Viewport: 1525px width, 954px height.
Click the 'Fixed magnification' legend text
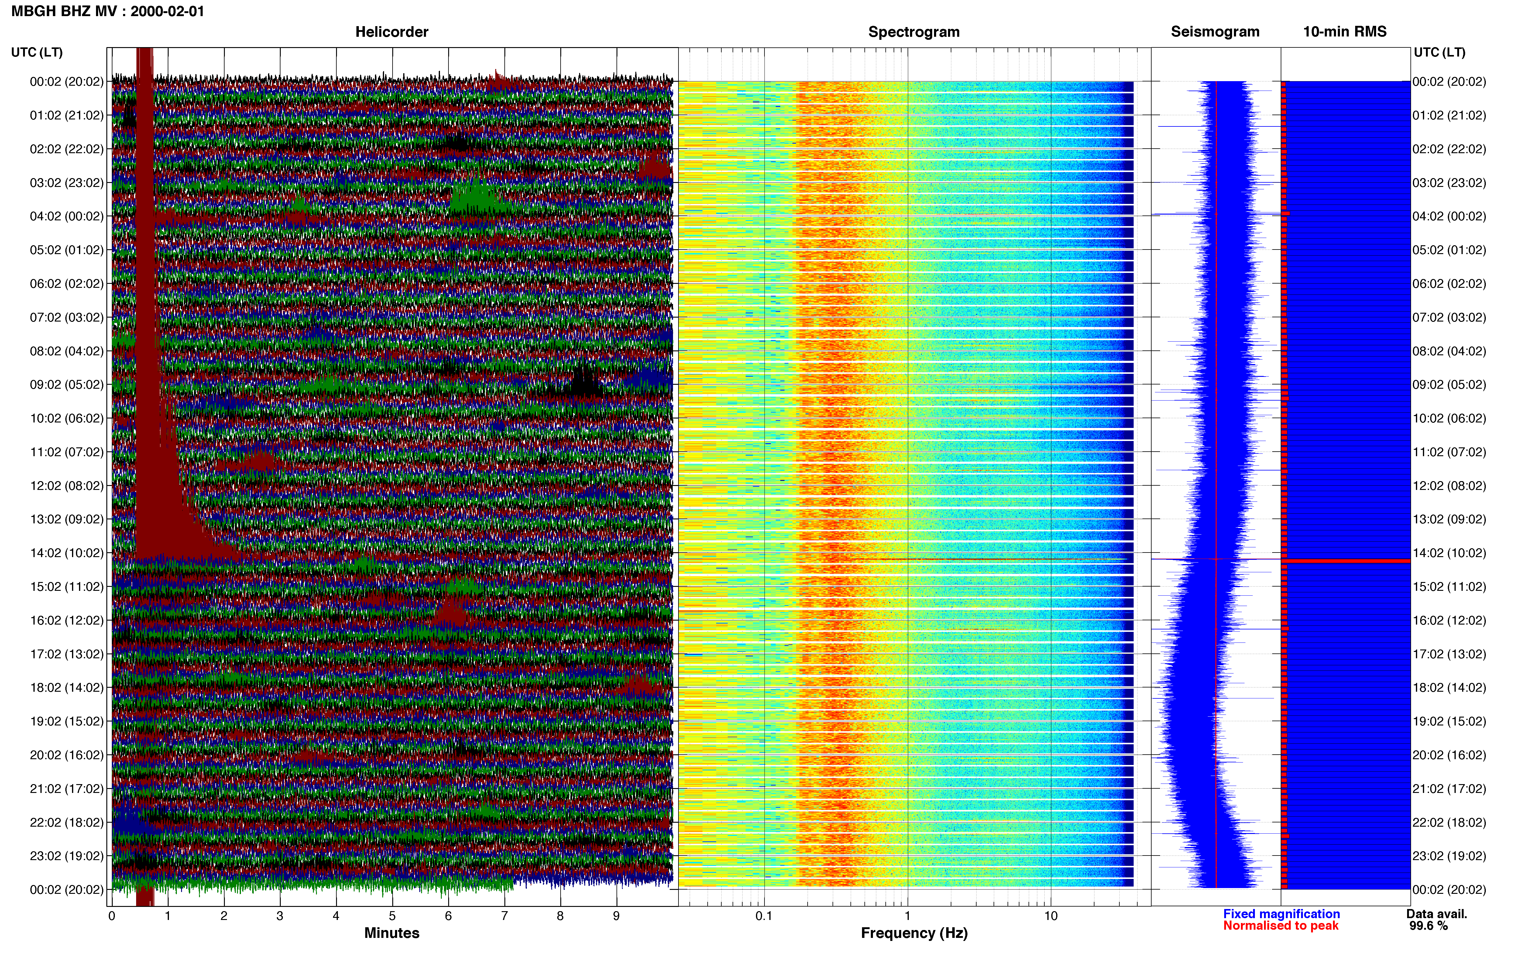click(x=1282, y=914)
